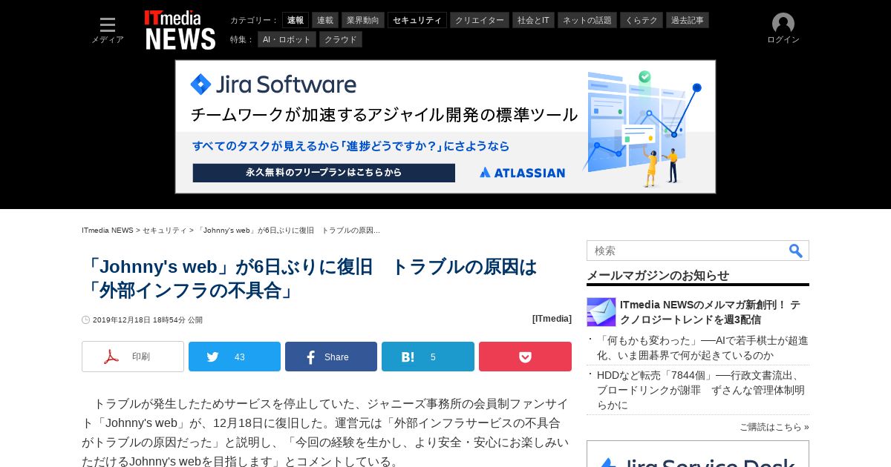Click the Facebook Share button

click(331, 357)
